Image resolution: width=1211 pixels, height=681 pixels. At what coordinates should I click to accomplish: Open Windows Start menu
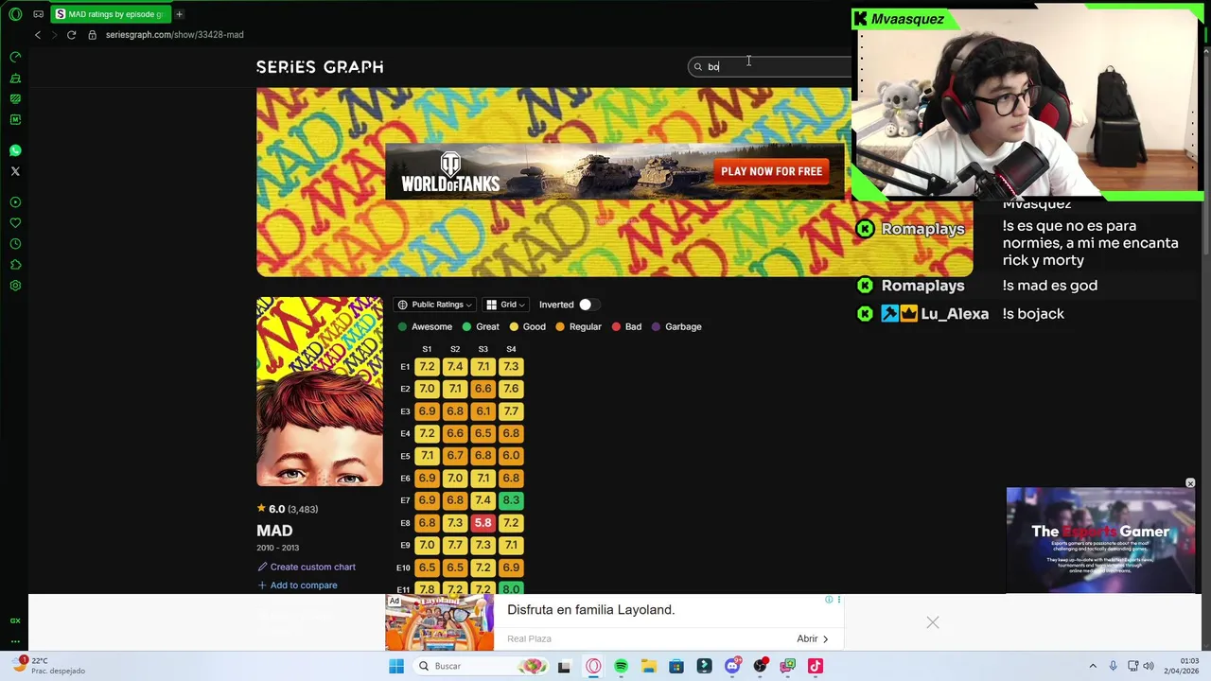[x=396, y=666]
